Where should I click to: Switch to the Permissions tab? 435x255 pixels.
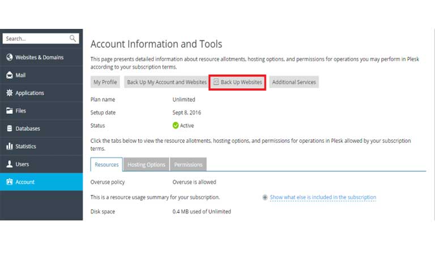[x=188, y=164]
